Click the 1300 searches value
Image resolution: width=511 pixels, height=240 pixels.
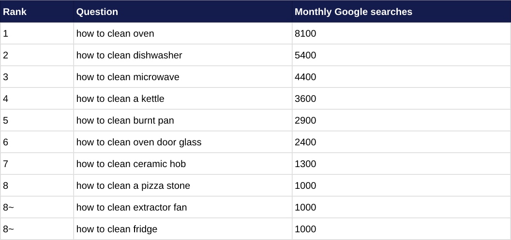(x=402, y=164)
